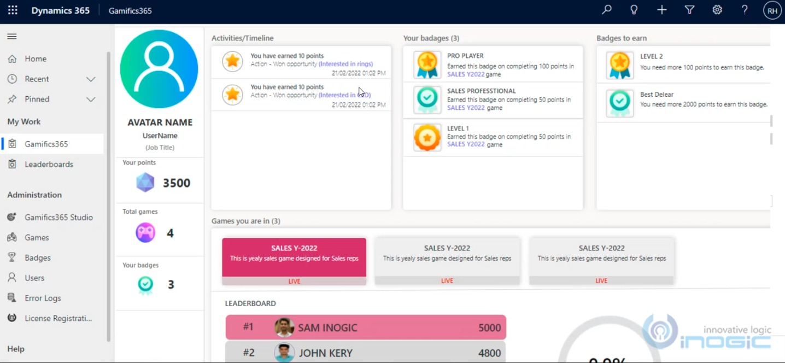The height and width of the screenshot is (363, 785).
Task: Click the Pinned pin icon
Action: pyautogui.click(x=12, y=99)
